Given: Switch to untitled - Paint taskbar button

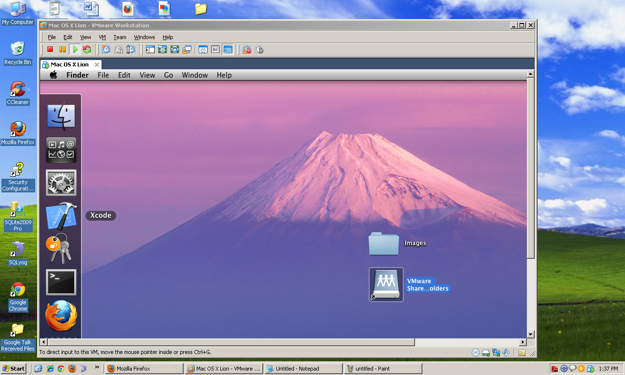Looking at the screenshot, I should pos(383,369).
